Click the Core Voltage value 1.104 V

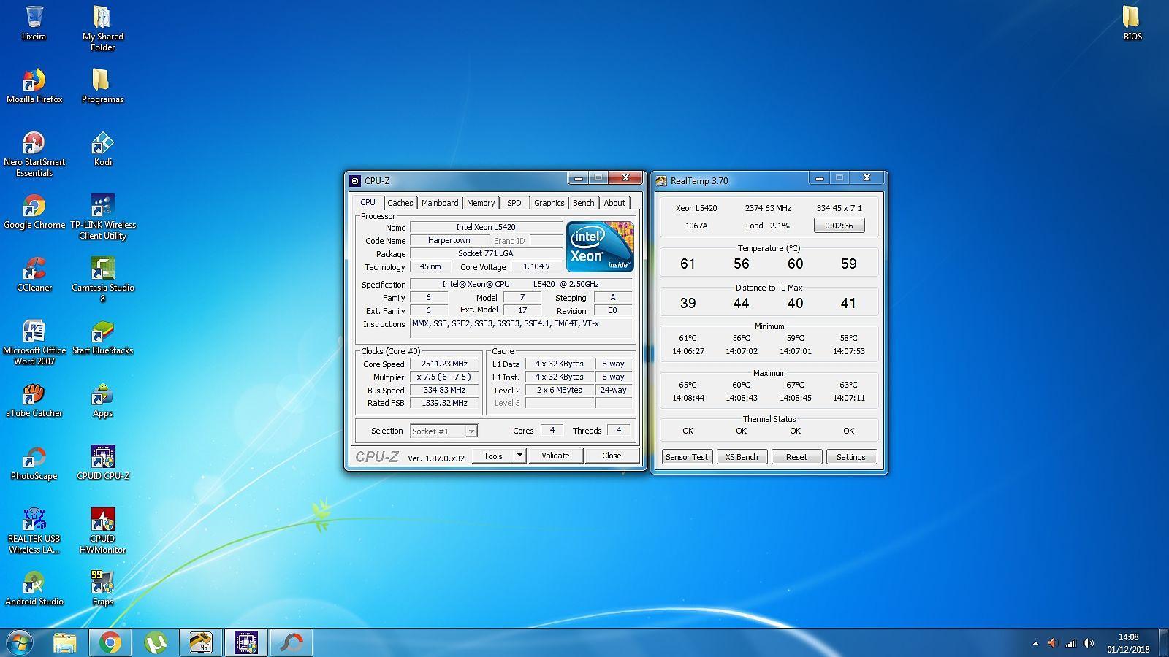point(536,266)
